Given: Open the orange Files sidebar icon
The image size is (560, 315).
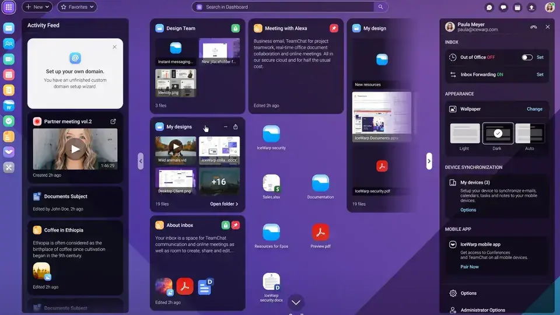Looking at the screenshot, I should pyautogui.click(x=9, y=136).
